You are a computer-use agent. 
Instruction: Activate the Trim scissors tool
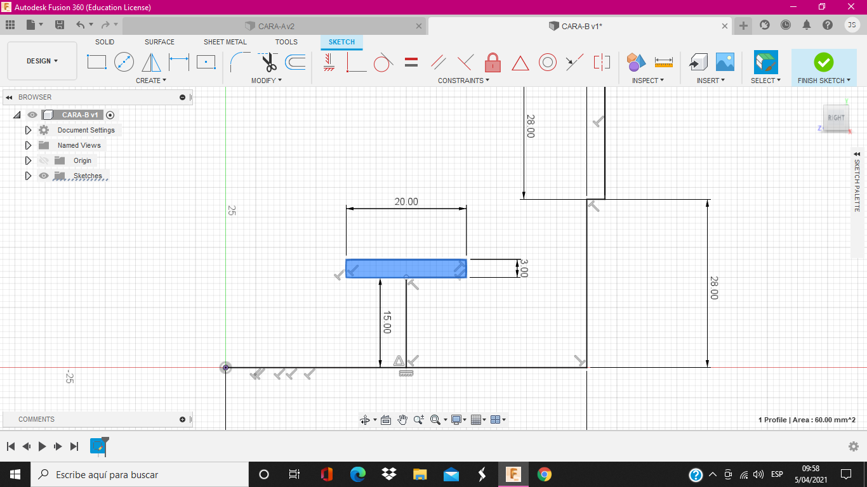coord(268,62)
